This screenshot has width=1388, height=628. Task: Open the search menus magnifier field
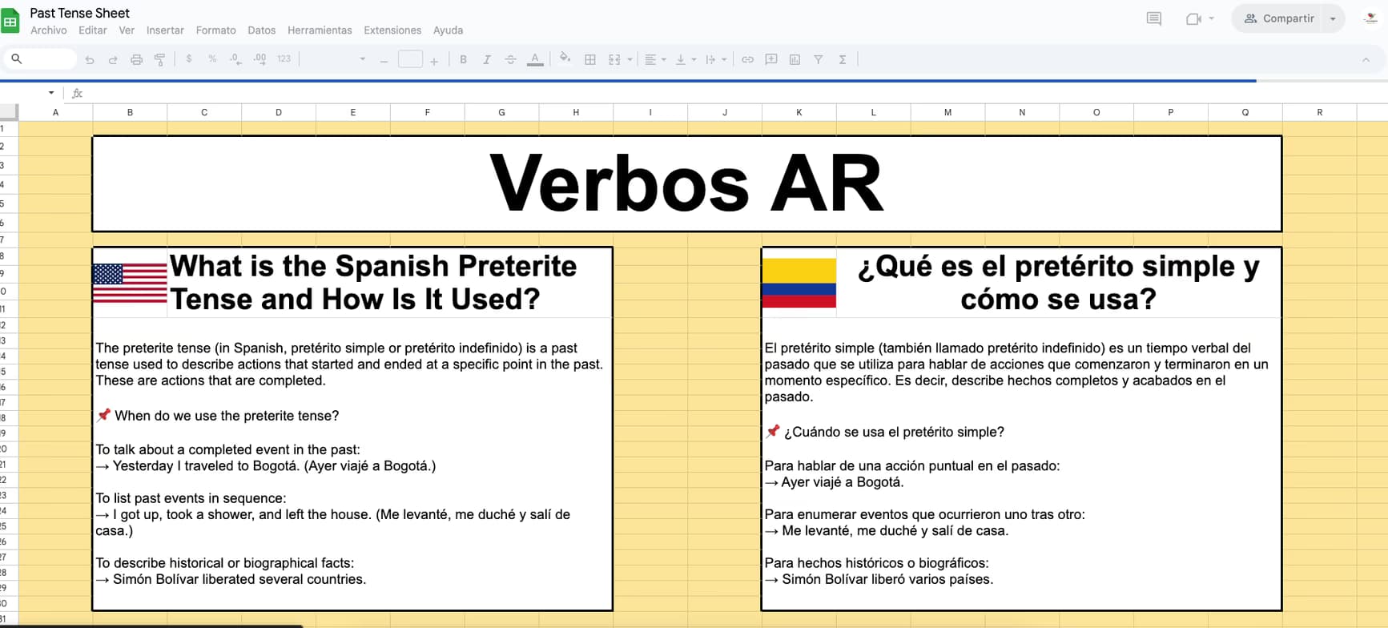40,59
